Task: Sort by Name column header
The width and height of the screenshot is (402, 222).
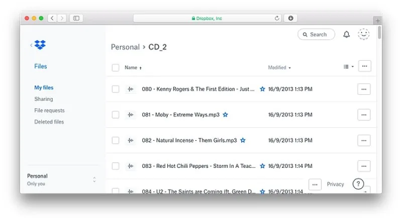Action: point(133,68)
